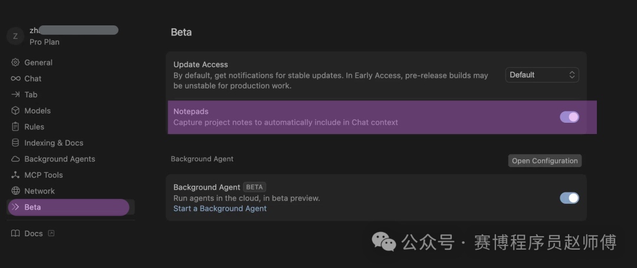
Task: Follow the Start a Background Agent link
Action: (x=220, y=208)
